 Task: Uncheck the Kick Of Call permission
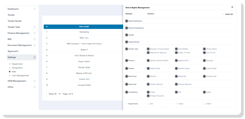coord(204,52)
